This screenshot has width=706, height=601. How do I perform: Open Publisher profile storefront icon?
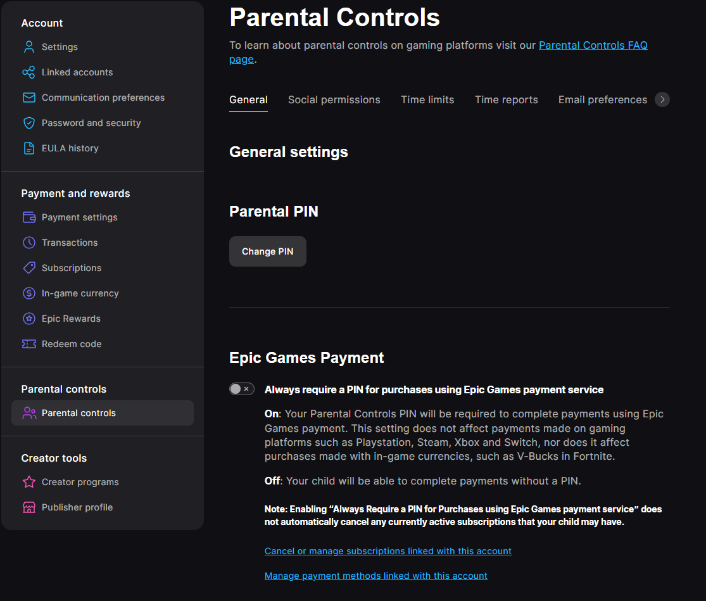click(29, 507)
